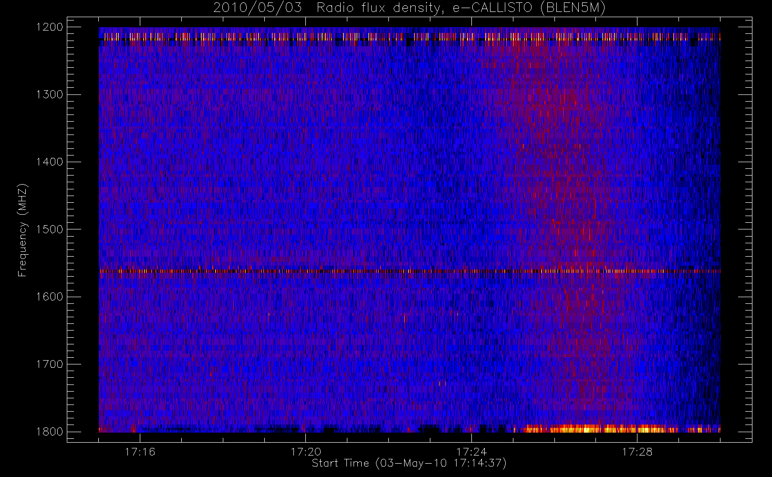Click the 'Start Time (03-May-10 17:14:37)' label
Image resolution: width=772 pixels, height=477 pixels.
[x=409, y=463]
